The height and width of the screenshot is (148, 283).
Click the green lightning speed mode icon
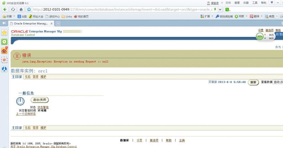[x=215, y=9]
